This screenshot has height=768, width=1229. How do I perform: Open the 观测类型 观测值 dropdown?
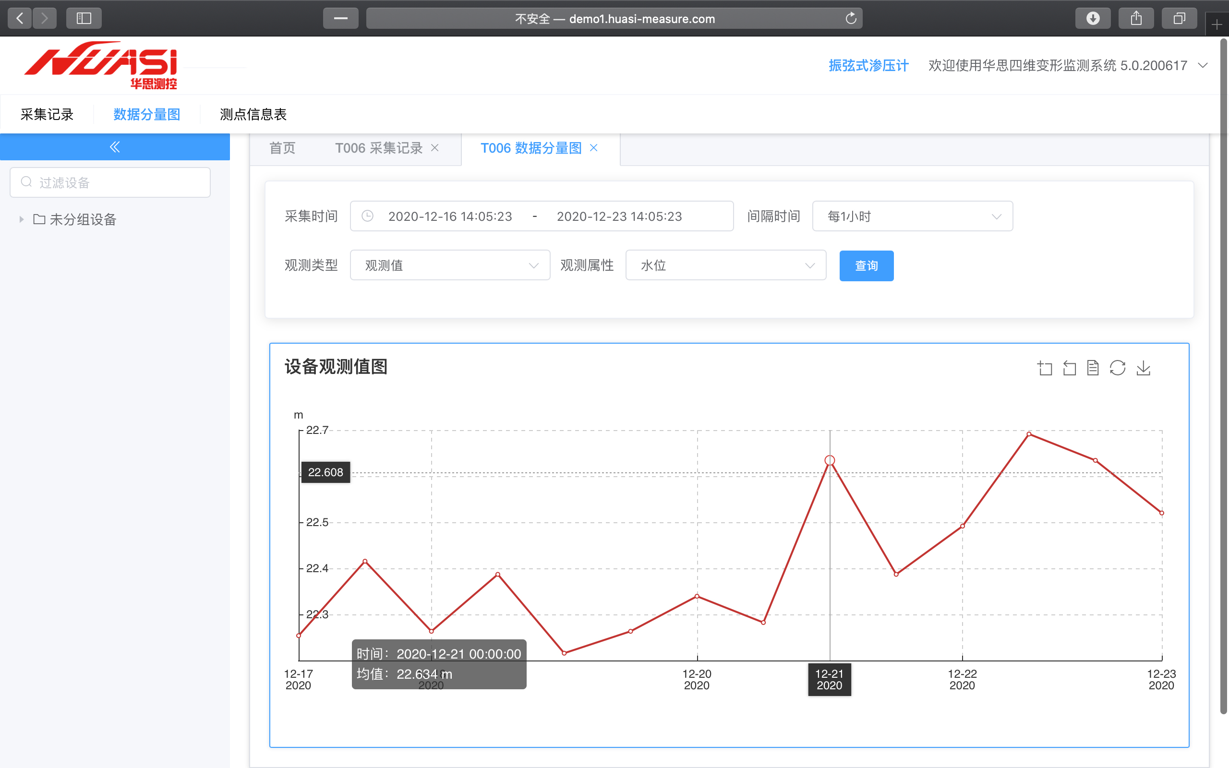pos(450,265)
